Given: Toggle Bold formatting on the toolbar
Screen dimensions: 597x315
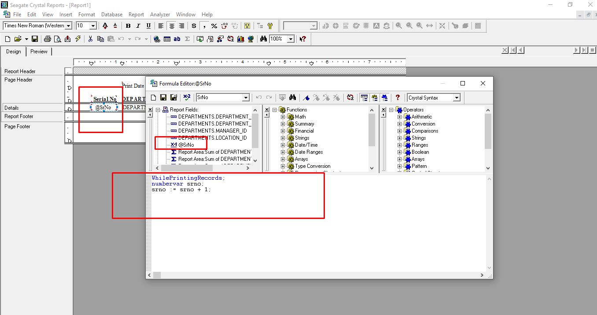Looking at the screenshot, I should pyautogui.click(x=128, y=26).
